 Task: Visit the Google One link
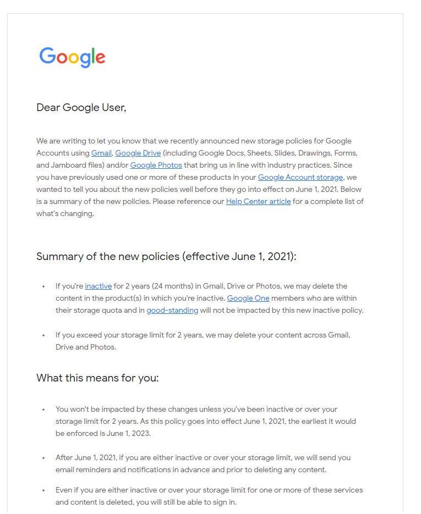tap(248, 298)
